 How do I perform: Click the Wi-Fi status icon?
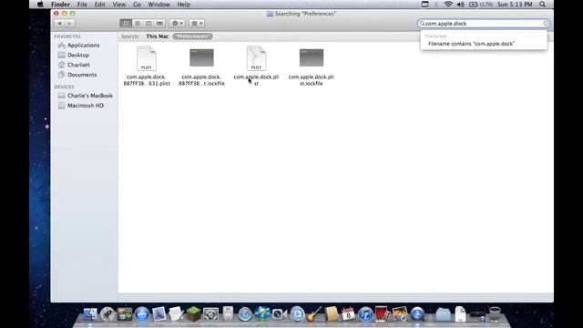coord(448,5)
